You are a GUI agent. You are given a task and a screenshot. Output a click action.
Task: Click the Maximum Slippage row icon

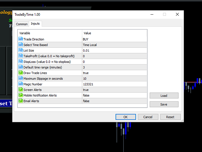coord(21,79)
